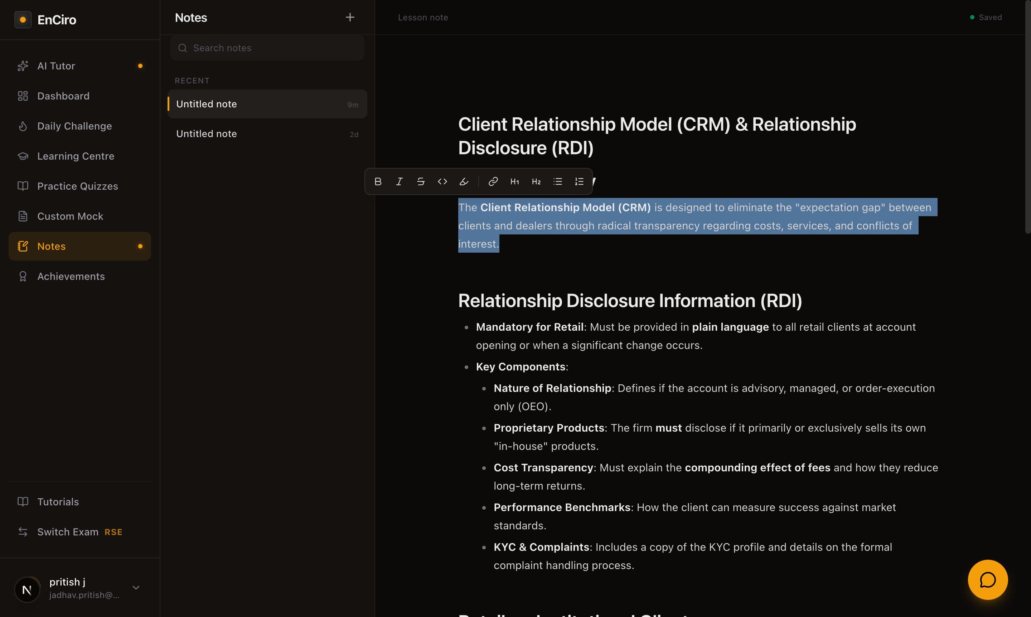Click heading 'Relationship Disclosure Information (RDI)'
The height and width of the screenshot is (617, 1031).
click(630, 301)
